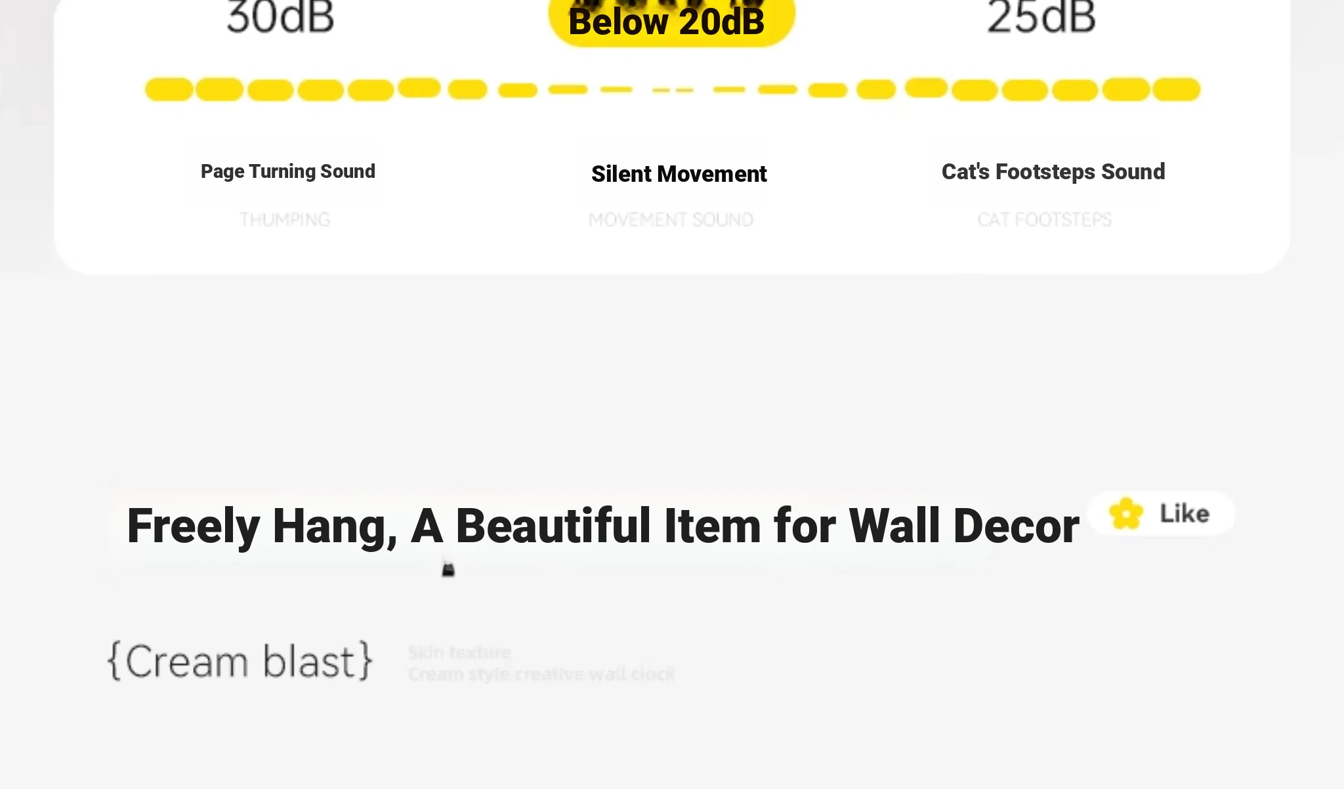Viewport: 1344px width, 789px height.
Task: Click the {Cream blast} title text
Action: pyautogui.click(x=240, y=661)
